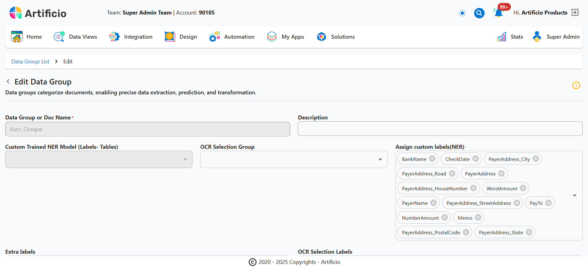Open the Stats page
Viewport: 588px width, 267px height.
pos(510,37)
